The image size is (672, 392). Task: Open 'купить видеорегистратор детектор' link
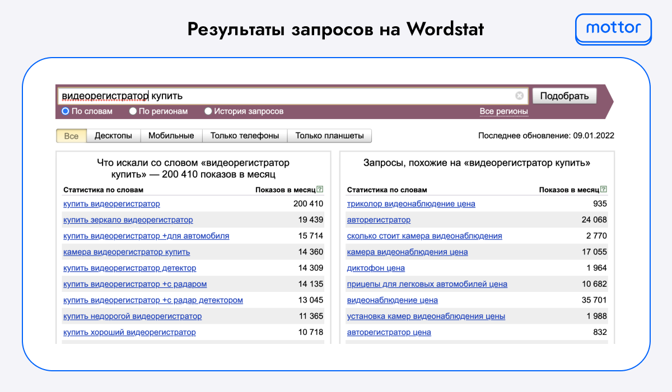pos(130,268)
